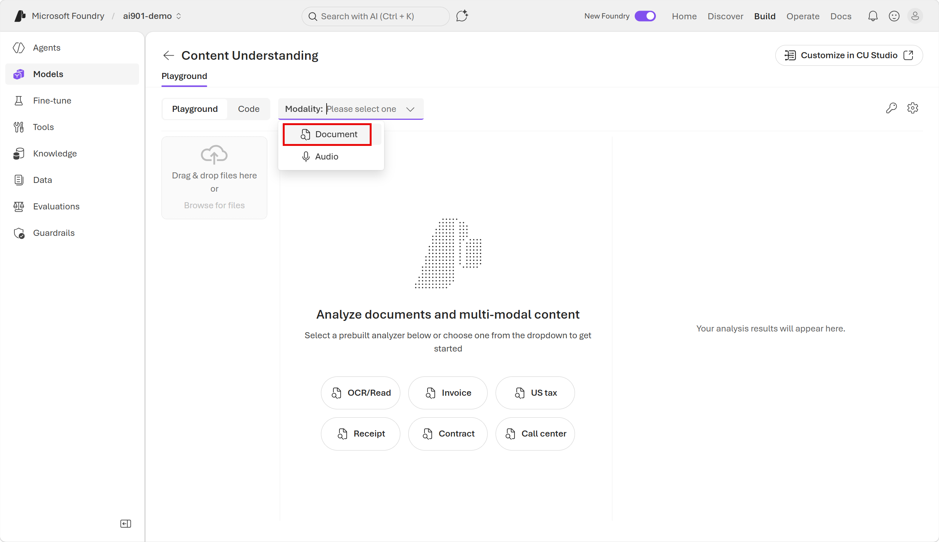Collapse the Modality dropdown chevron

(x=410, y=109)
